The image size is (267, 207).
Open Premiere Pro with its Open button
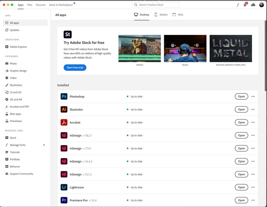click(x=241, y=200)
